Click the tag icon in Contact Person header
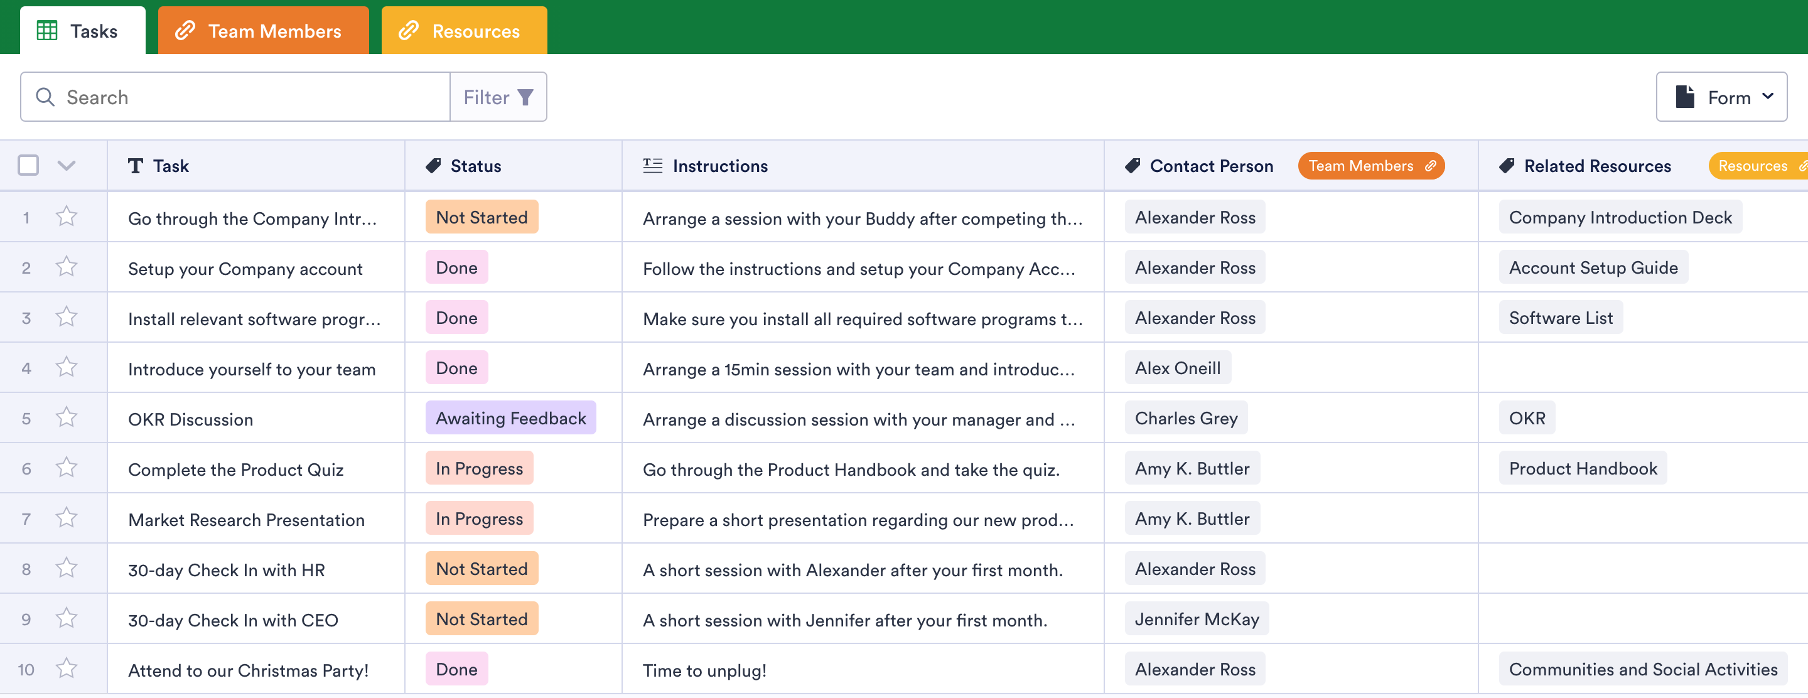 click(x=1132, y=166)
